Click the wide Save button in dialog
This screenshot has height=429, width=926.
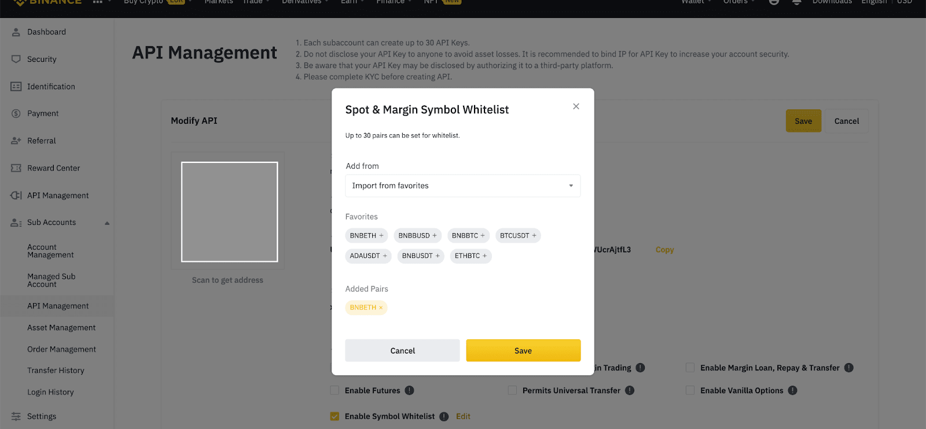coord(523,351)
